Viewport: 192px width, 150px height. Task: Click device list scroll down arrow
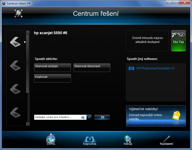click(x=28, y=124)
